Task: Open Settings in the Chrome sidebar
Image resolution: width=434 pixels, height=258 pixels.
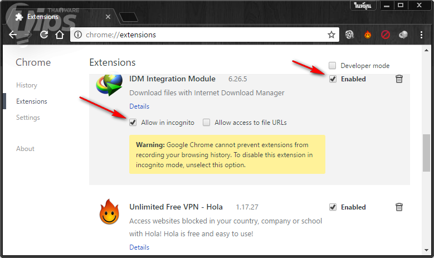Action: (x=28, y=118)
